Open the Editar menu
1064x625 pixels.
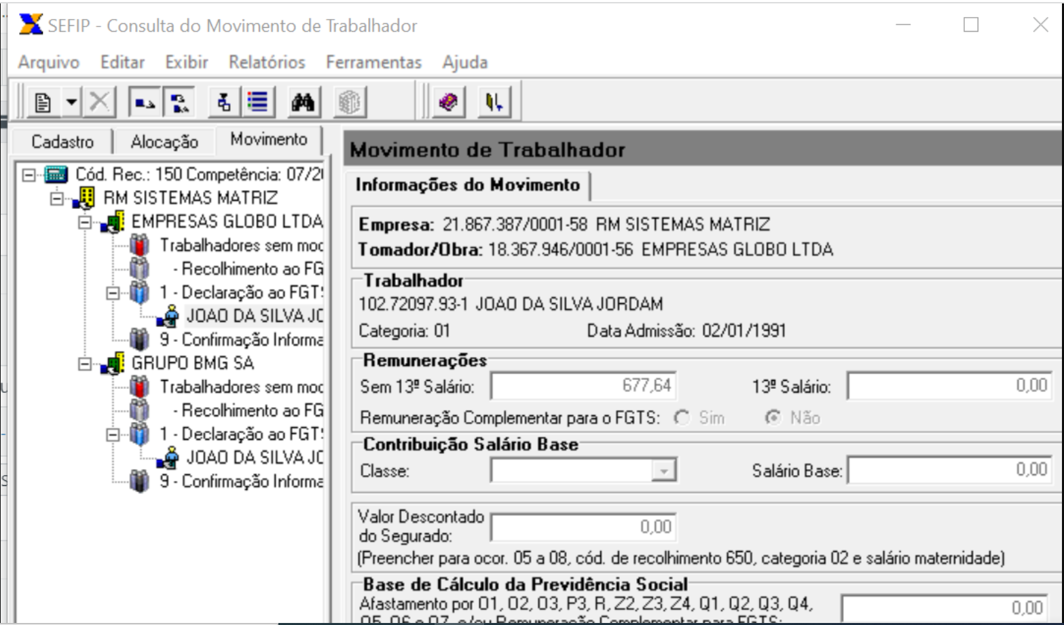(x=122, y=62)
